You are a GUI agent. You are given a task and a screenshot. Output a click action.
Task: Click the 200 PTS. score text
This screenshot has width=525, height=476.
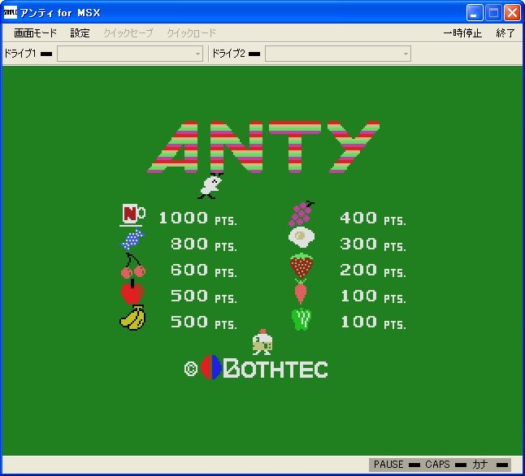tap(373, 270)
